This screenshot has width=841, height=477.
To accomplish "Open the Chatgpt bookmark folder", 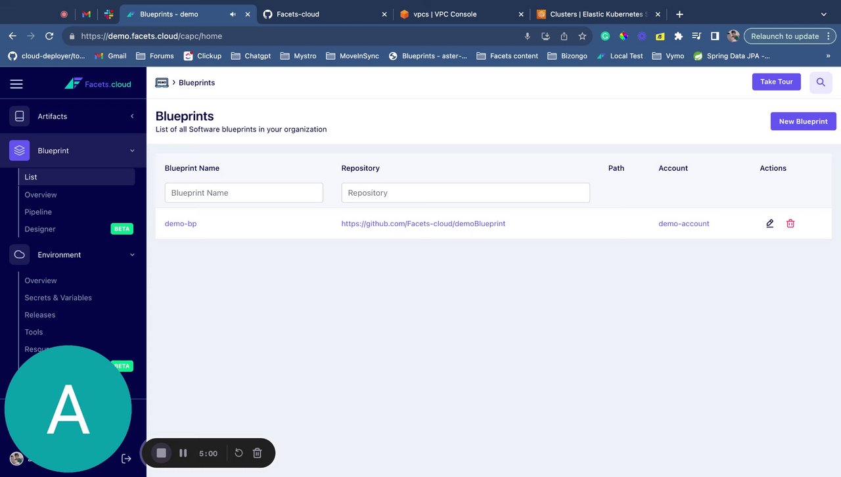I will coord(251,56).
